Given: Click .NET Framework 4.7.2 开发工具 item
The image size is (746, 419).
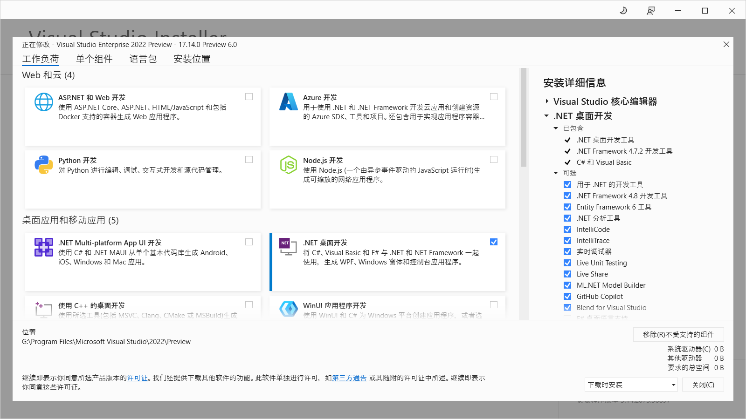Looking at the screenshot, I should [625, 151].
